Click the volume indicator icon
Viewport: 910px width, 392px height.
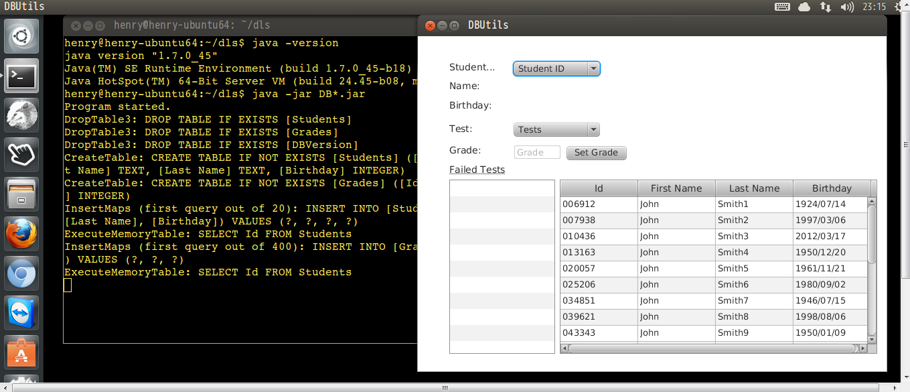pyautogui.click(x=847, y=7)
